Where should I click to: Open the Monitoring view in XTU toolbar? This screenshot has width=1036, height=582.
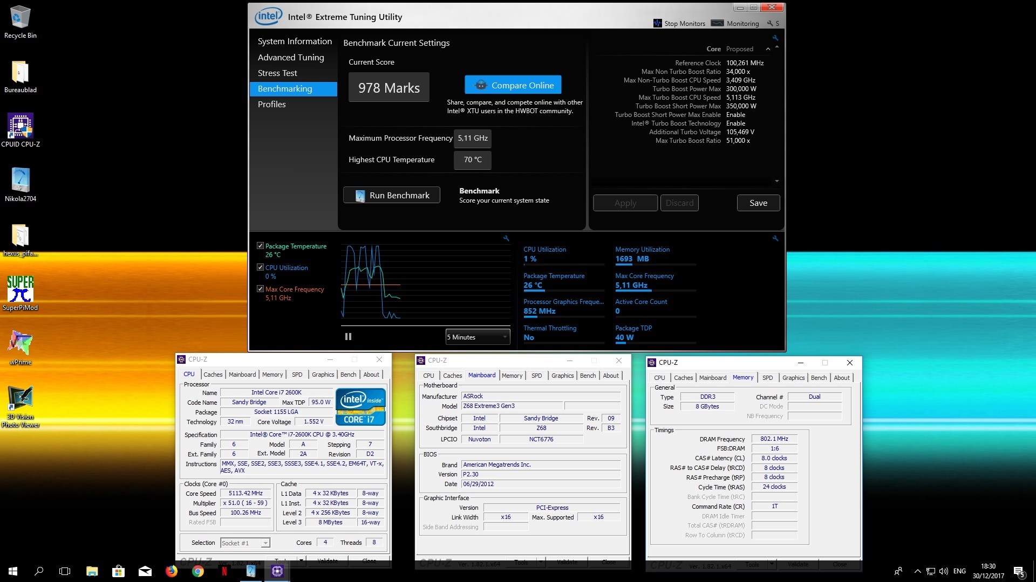click(735, 23)
